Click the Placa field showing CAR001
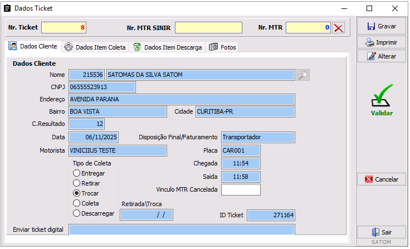Viewport: 410px width, 249px height. pyautogui.click(x=241, y=150)
